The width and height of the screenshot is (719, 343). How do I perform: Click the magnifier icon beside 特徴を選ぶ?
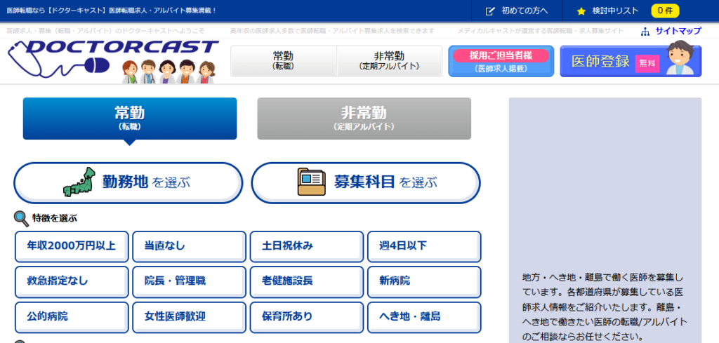tap(21, 218)
